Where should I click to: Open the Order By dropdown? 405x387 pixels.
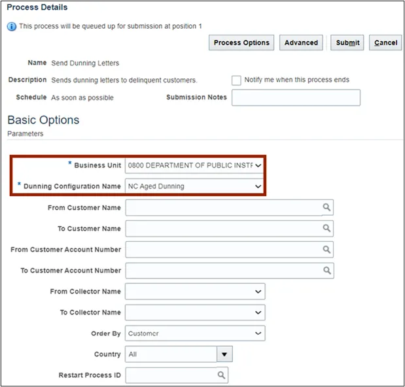point(258,333)
